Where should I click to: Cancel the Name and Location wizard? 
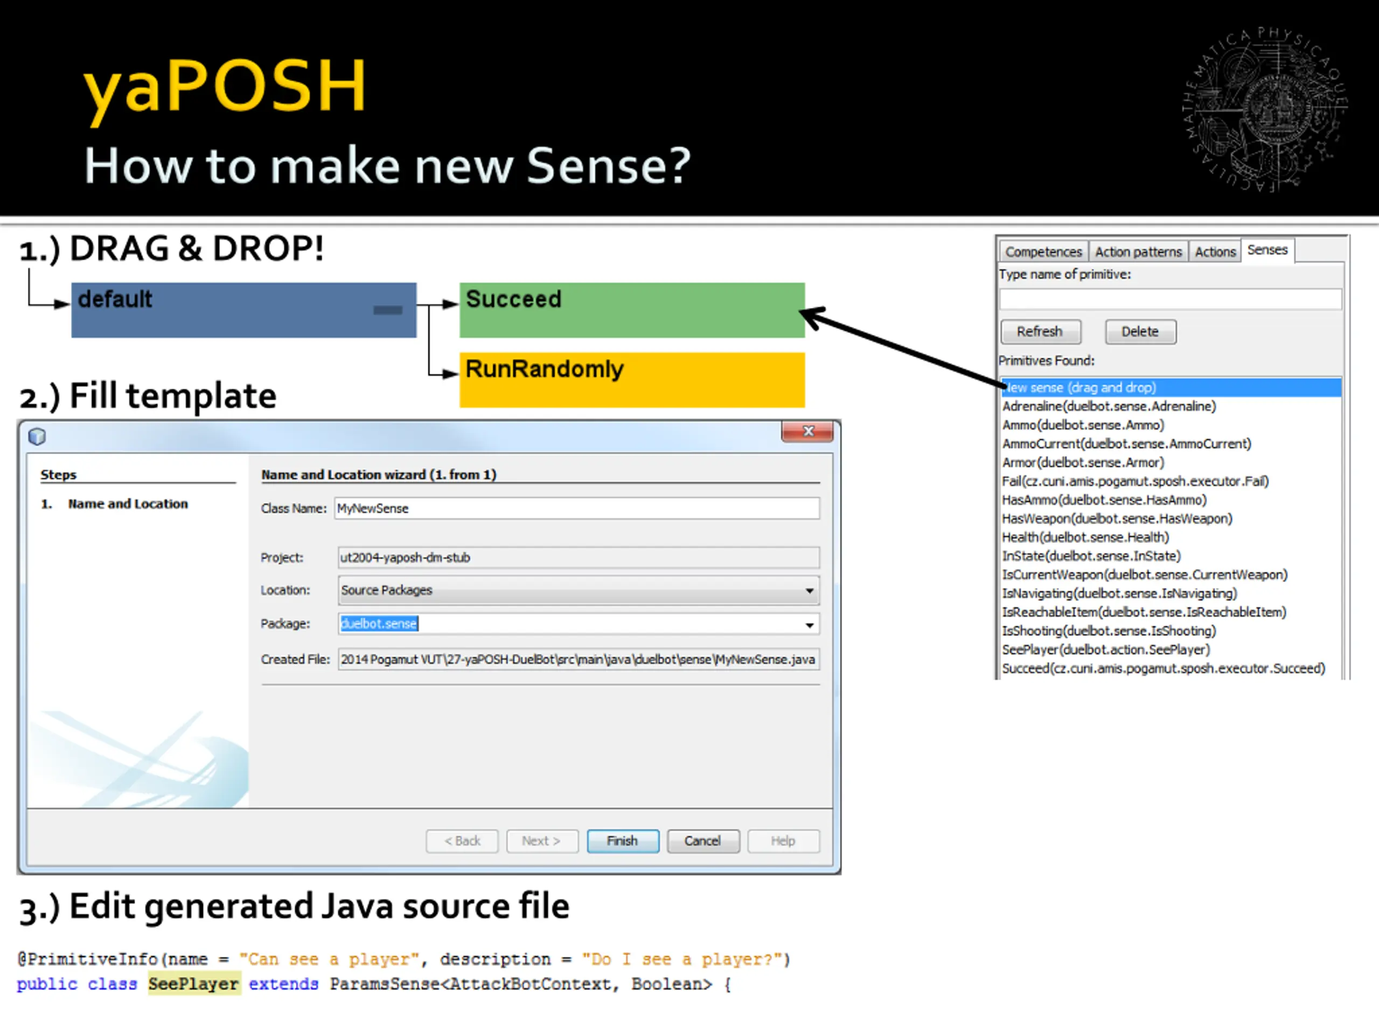tap(702, 841)
